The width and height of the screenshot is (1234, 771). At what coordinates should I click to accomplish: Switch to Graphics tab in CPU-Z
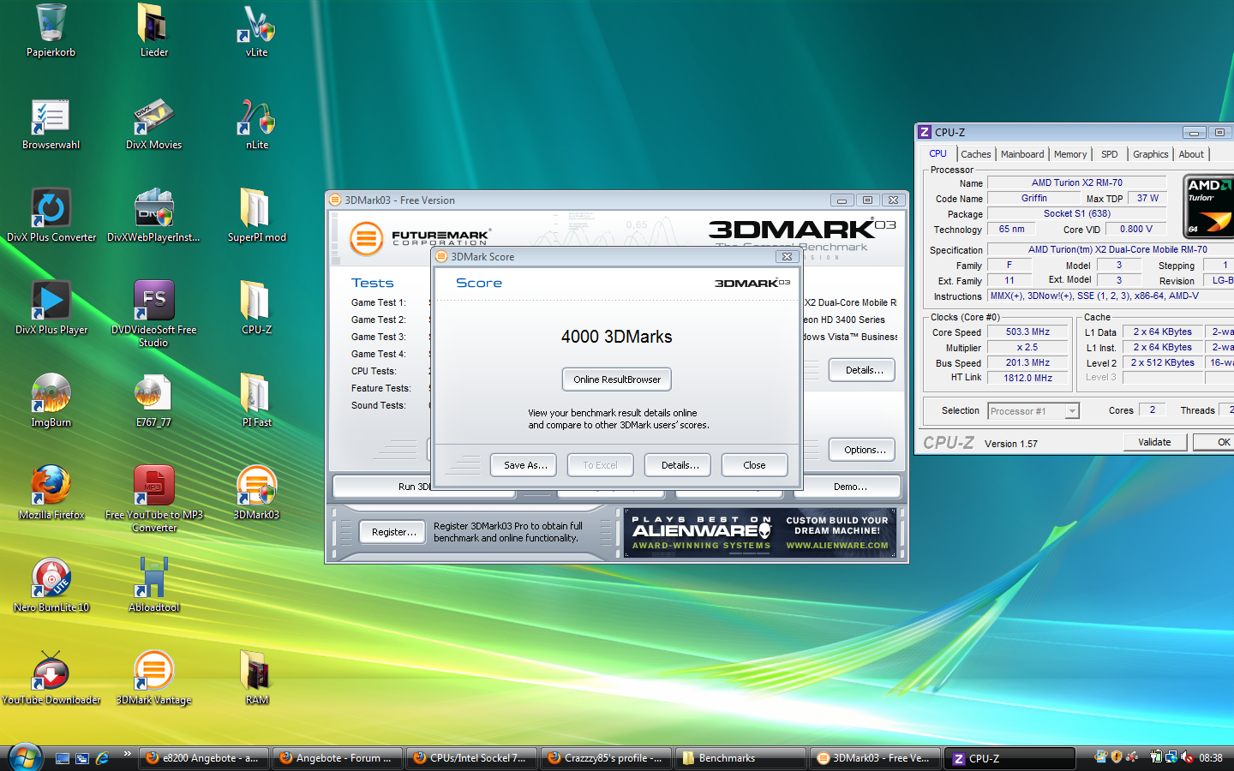tap(1150, 154)
